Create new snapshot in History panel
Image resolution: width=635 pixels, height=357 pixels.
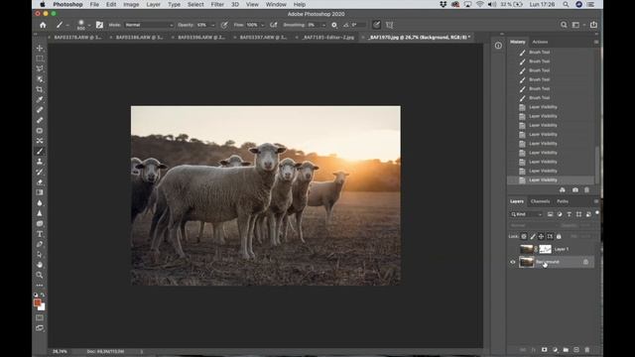(x=575, y=189)
